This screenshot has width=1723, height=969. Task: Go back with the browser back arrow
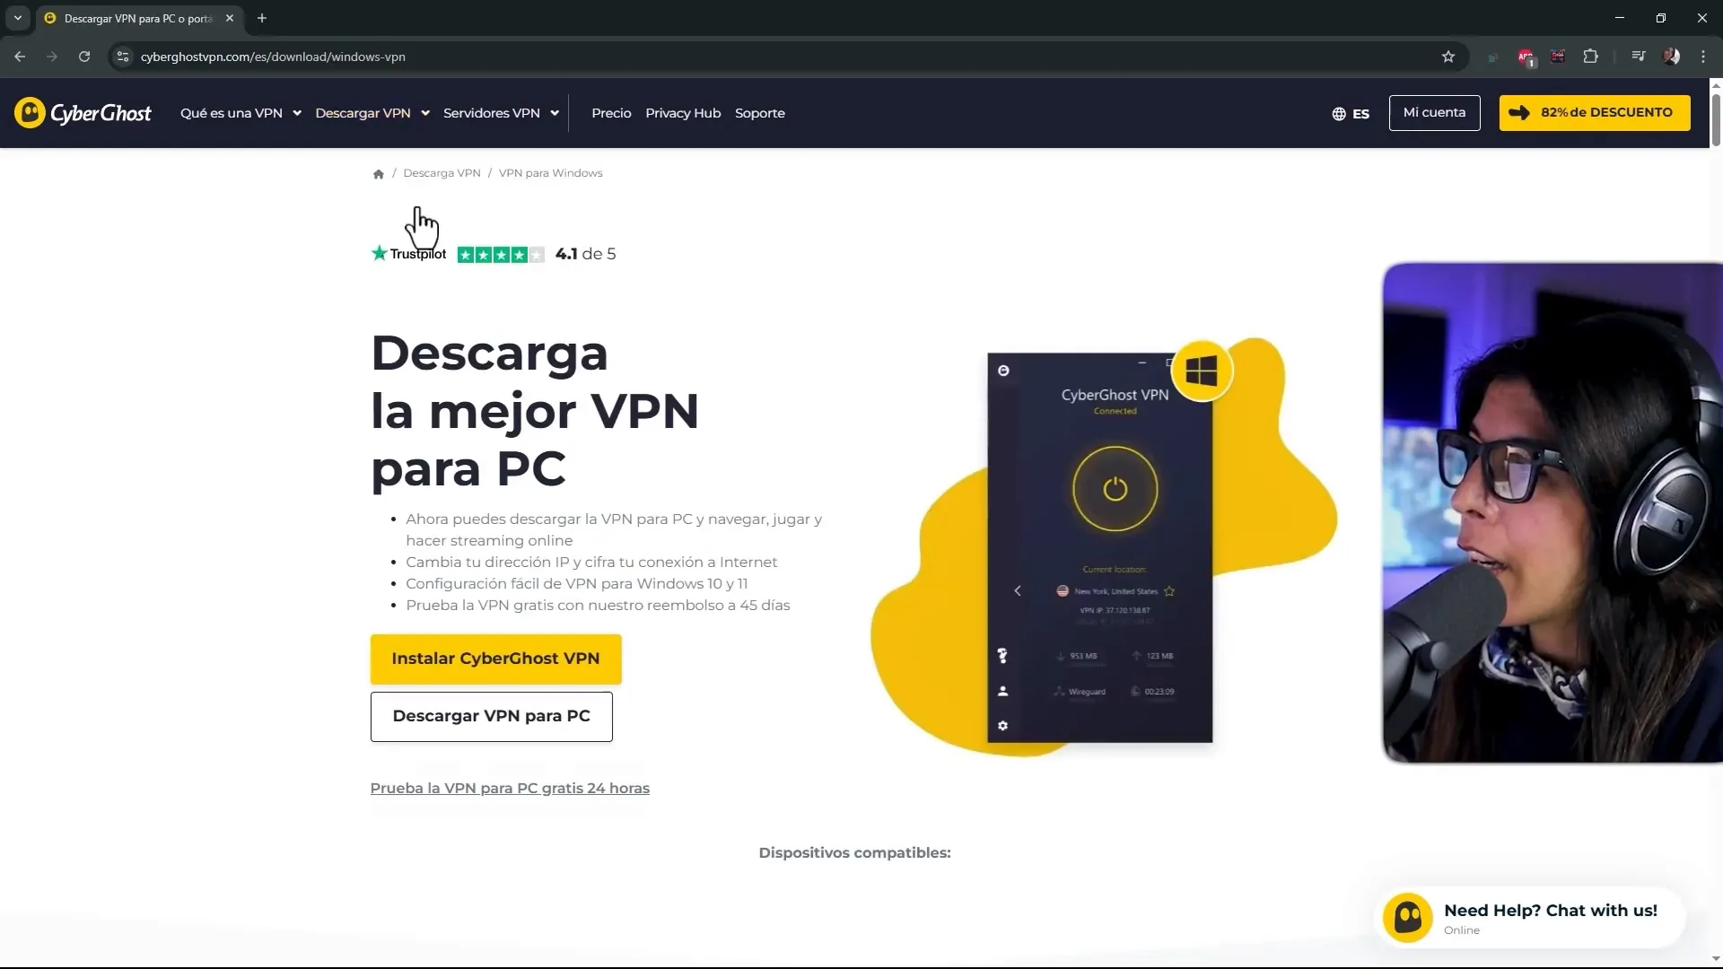tap(20, 57)
